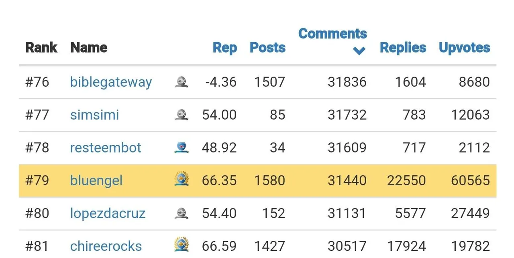Sort the table by Posts column
The image size is (514, 258).
[x=268, y=47]
